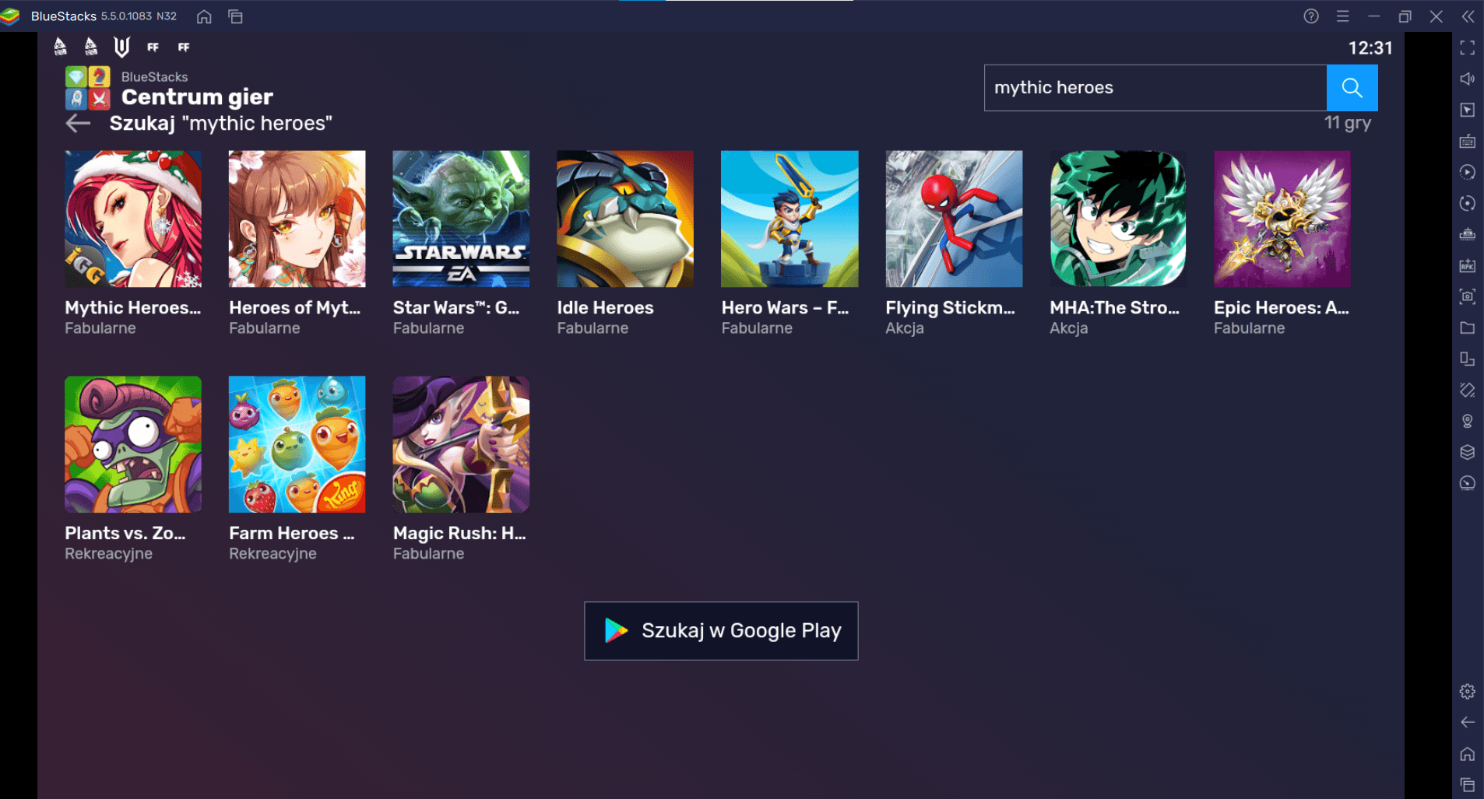Open BlueStacks Centrum gier logo
1484x799 pixels.
pos(87,87)
